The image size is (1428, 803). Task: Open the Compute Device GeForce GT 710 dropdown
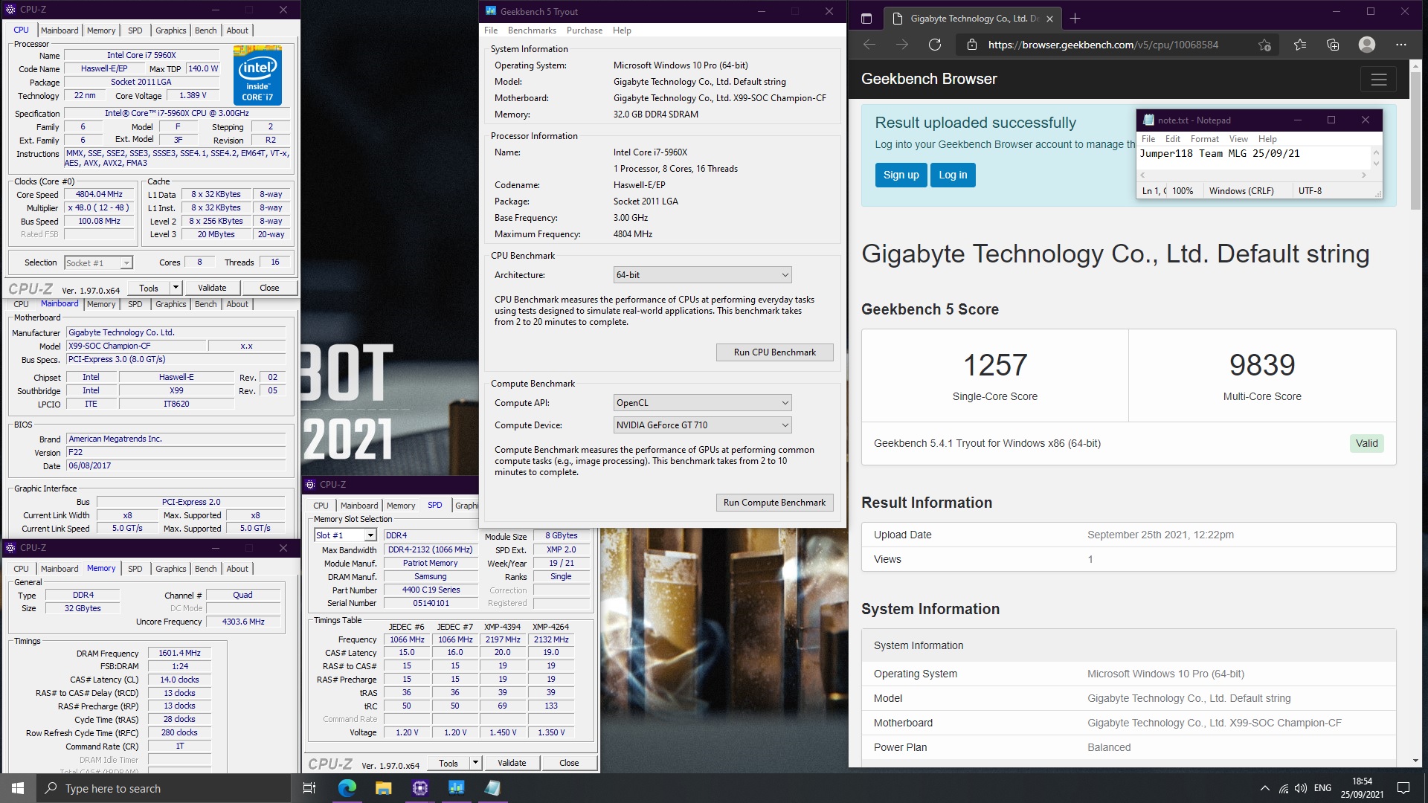click(702, 425)
